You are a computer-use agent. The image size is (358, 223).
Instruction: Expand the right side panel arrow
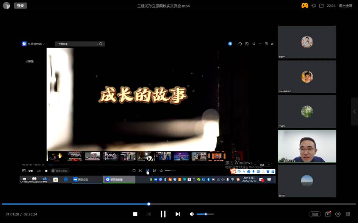pos(354,111)
